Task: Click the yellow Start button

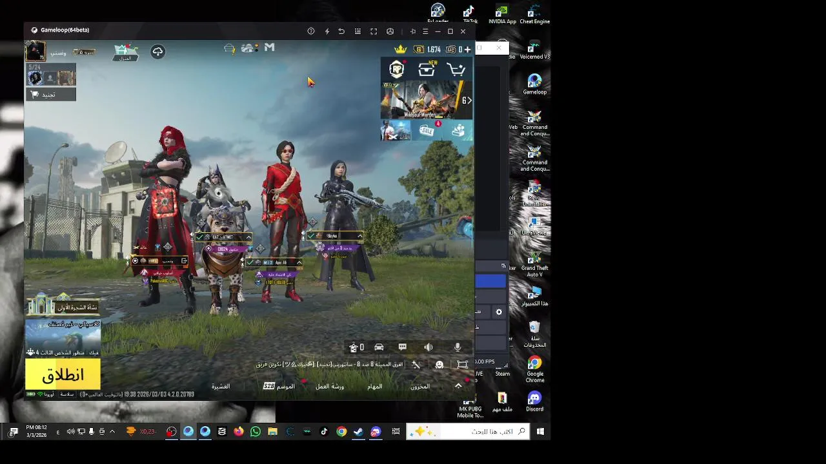Action: (63, 375)
